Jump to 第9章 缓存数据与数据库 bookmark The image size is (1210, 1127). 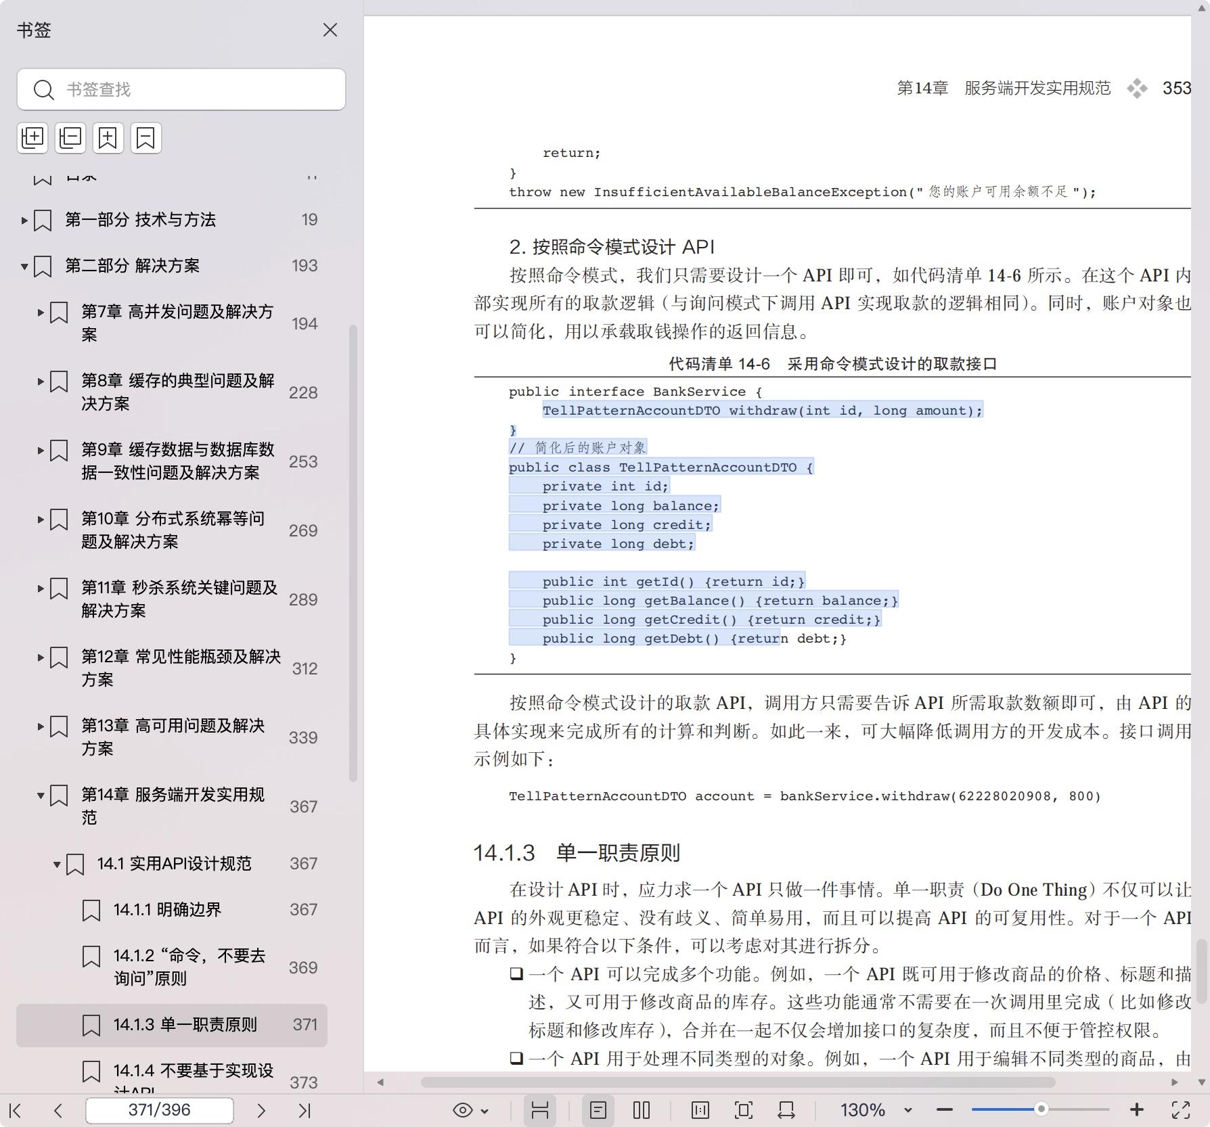tap(178, 461)
